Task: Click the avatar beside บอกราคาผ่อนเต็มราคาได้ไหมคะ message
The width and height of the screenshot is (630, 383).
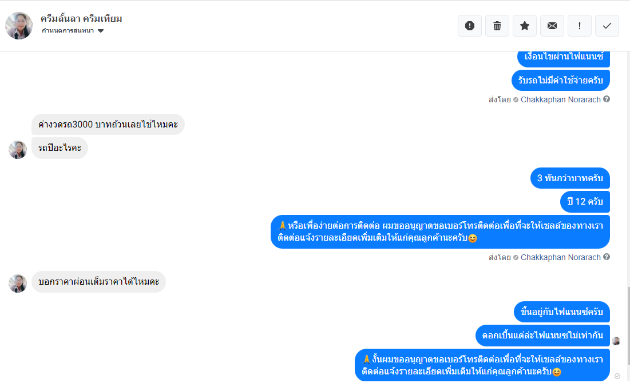Action: [x=18, y=284]
